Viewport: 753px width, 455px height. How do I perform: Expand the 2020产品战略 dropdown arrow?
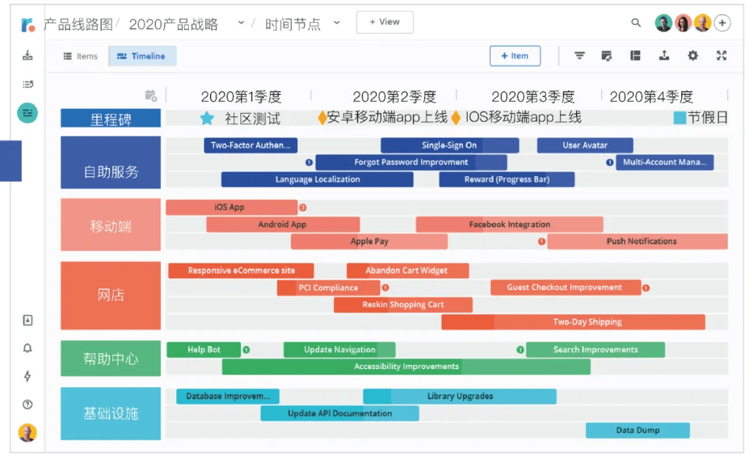[241, 22]
